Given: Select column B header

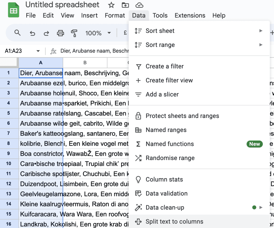Looking at the screenshot, I should pos(85,63).
